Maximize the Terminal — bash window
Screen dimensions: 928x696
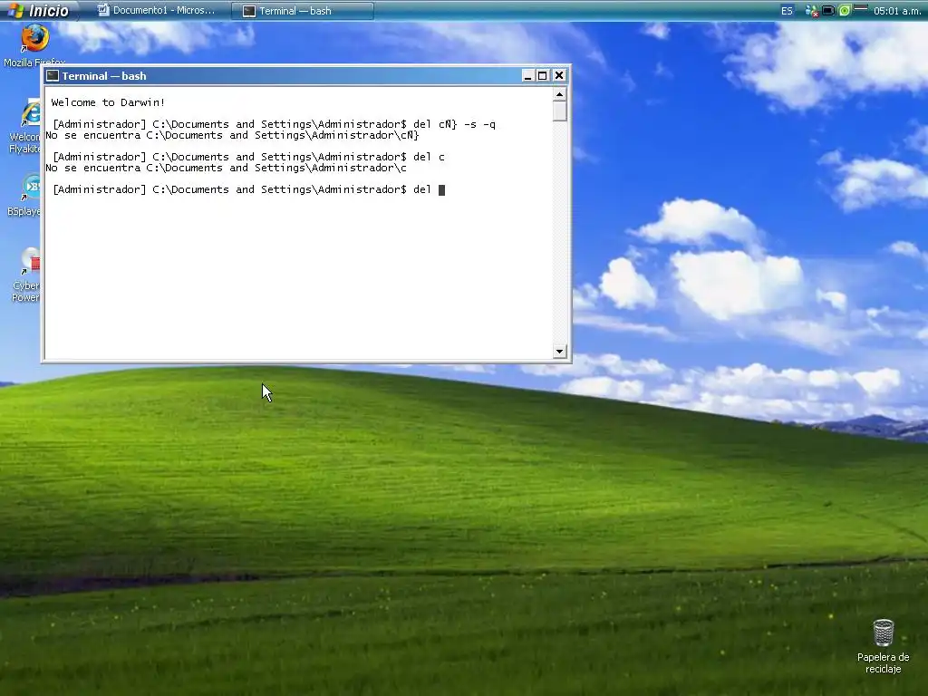(543, 76)
